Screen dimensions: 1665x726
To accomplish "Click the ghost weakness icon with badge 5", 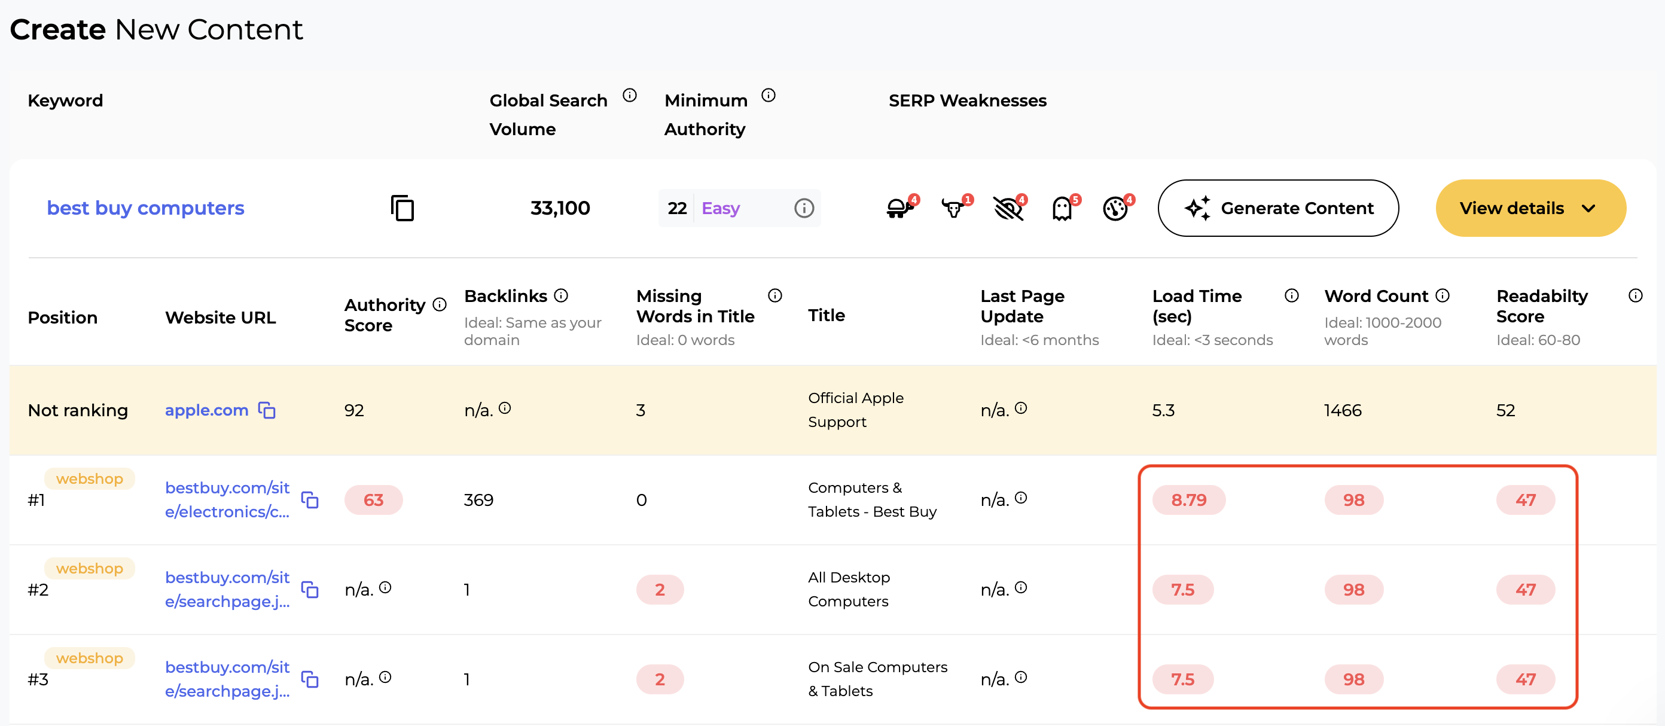I will (1065, 208).
